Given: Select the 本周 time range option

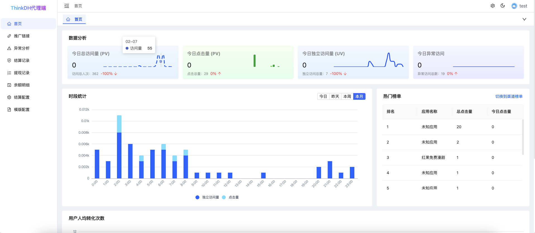Looking at the screenshot, I should (347, 96).
